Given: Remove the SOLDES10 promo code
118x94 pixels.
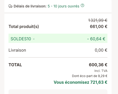Looking at the screenshot, I should 34,39.
